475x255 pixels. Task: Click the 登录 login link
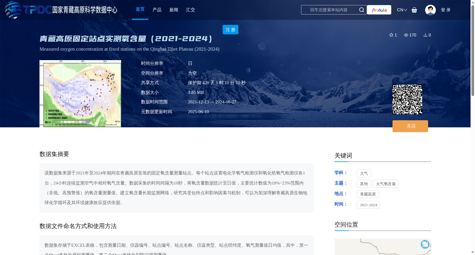[446, 10]
